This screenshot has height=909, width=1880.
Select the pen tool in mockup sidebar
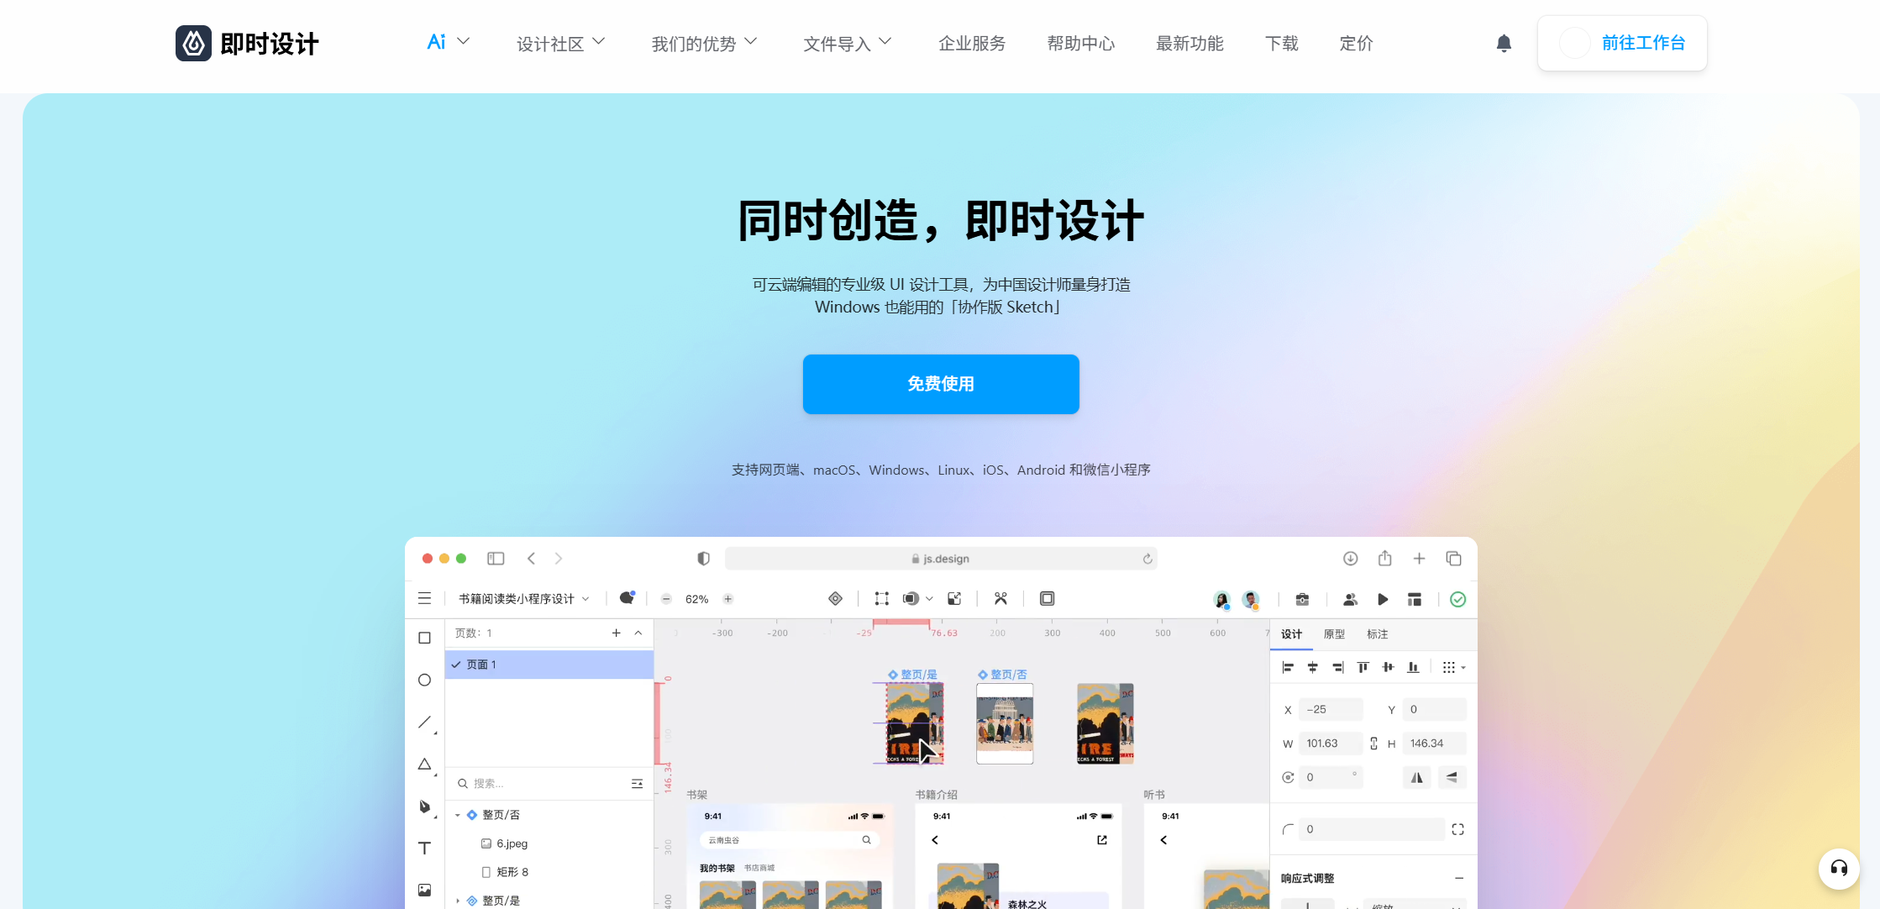(424, 806)
